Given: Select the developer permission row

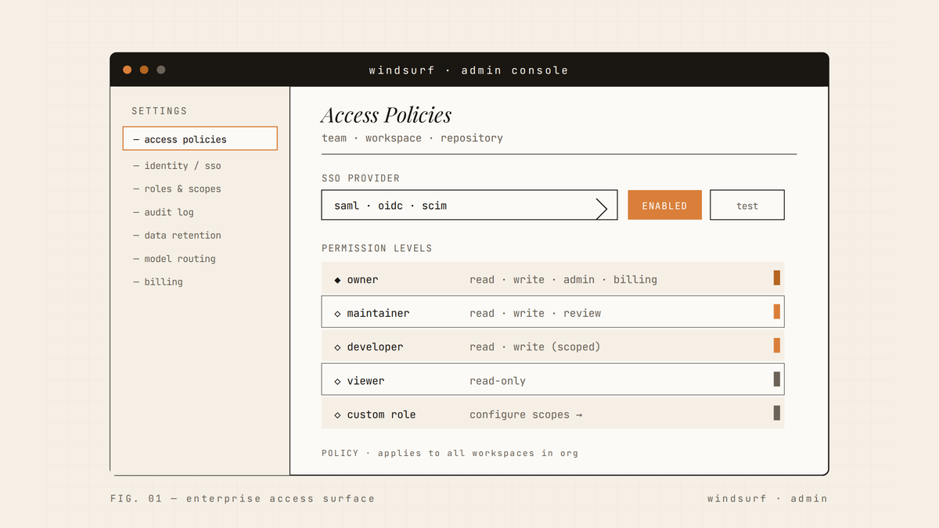Looking at the screenshot, I should 552,346.
